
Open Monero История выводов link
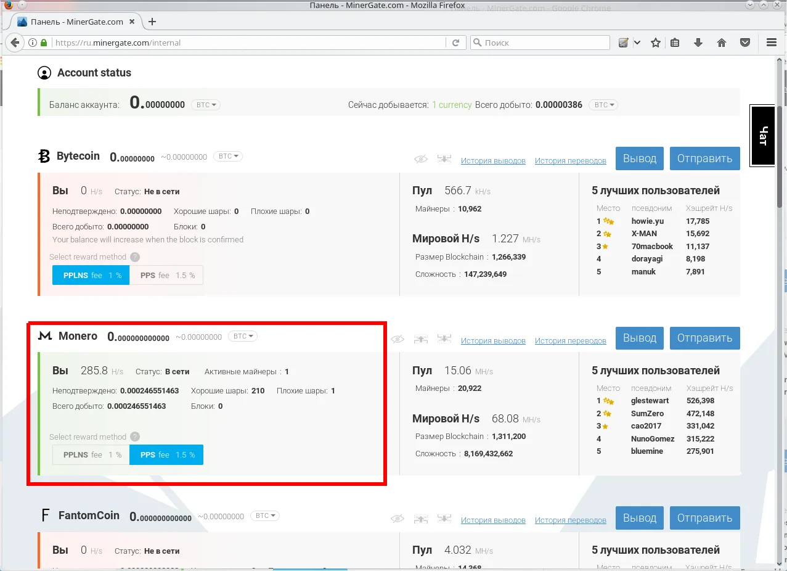(493, 340)
